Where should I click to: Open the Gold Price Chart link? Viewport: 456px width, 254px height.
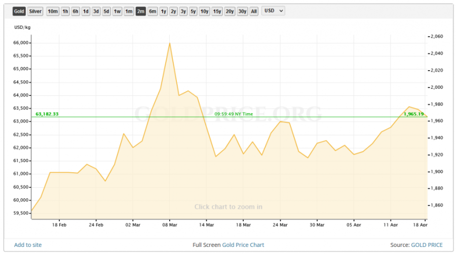click(x=243, y=245)
